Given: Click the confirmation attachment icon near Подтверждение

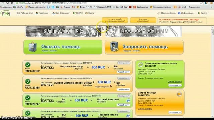Looking at the screenshot, I should tap(111, 86).
